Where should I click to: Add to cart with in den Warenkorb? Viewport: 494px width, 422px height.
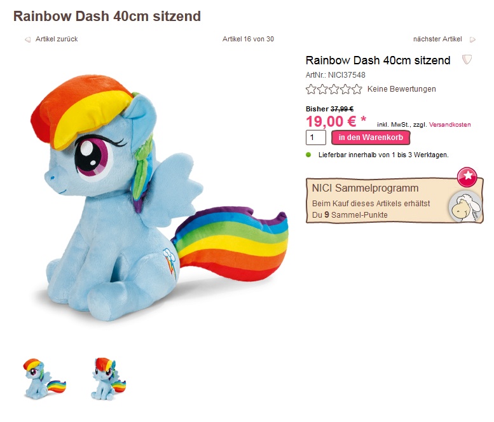tap(371, 137)
